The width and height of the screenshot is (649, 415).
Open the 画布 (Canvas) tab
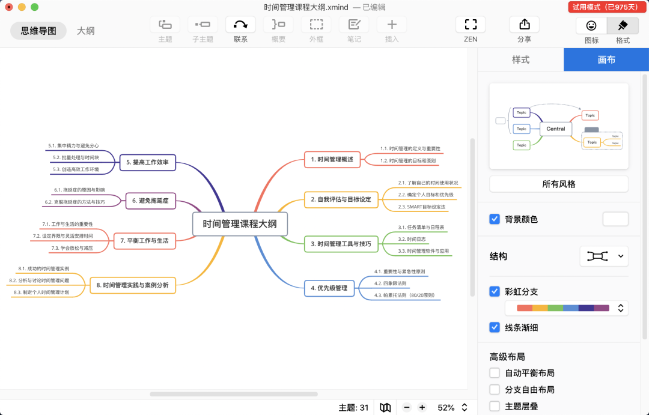(x=606, y=59)
